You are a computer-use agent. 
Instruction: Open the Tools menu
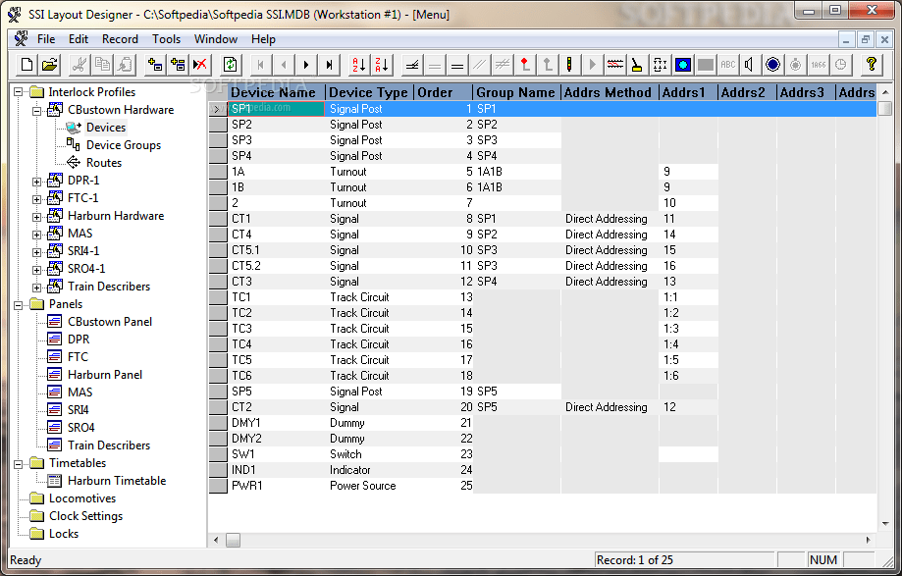pyautogui.click(x=166, y=38)
